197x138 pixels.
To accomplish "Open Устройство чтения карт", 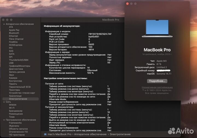I will click(22, 93).
